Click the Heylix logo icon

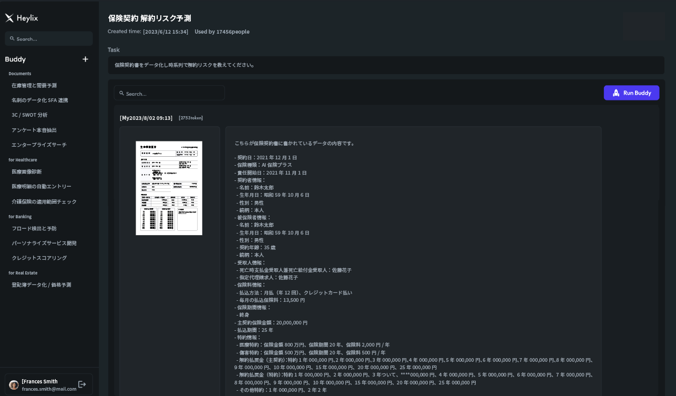click(9, 18)
